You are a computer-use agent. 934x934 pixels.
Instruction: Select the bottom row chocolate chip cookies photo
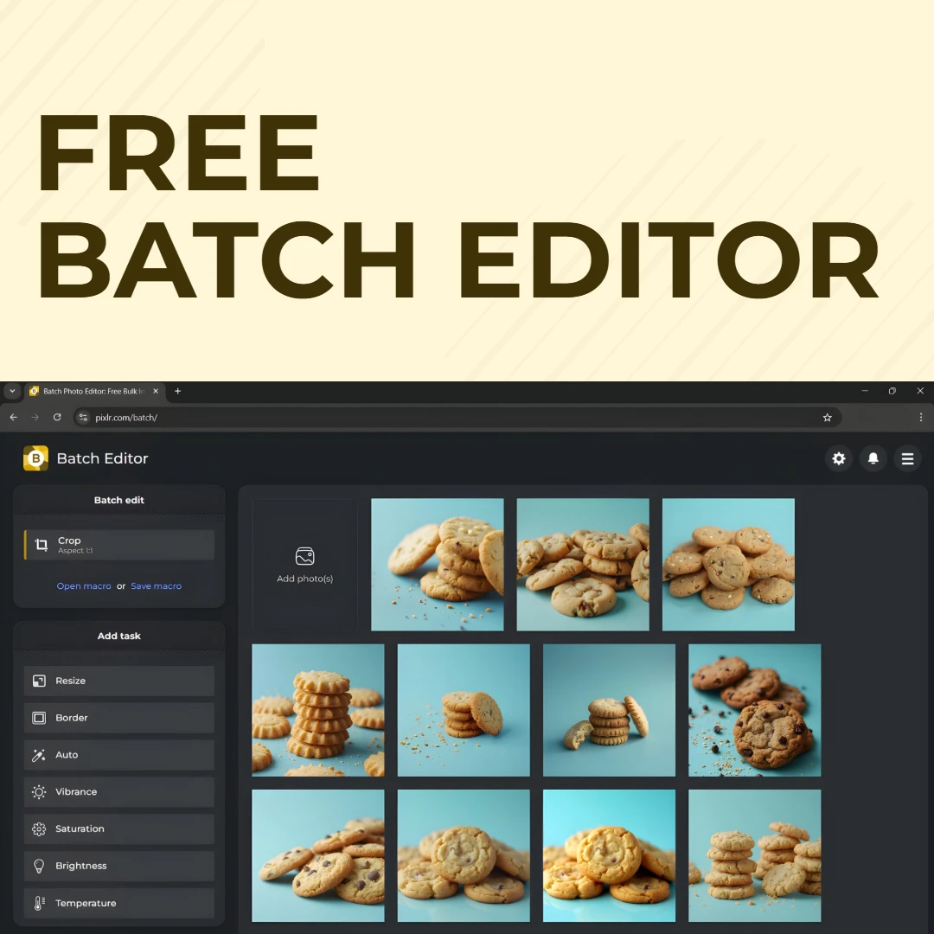tap(318, 856)
